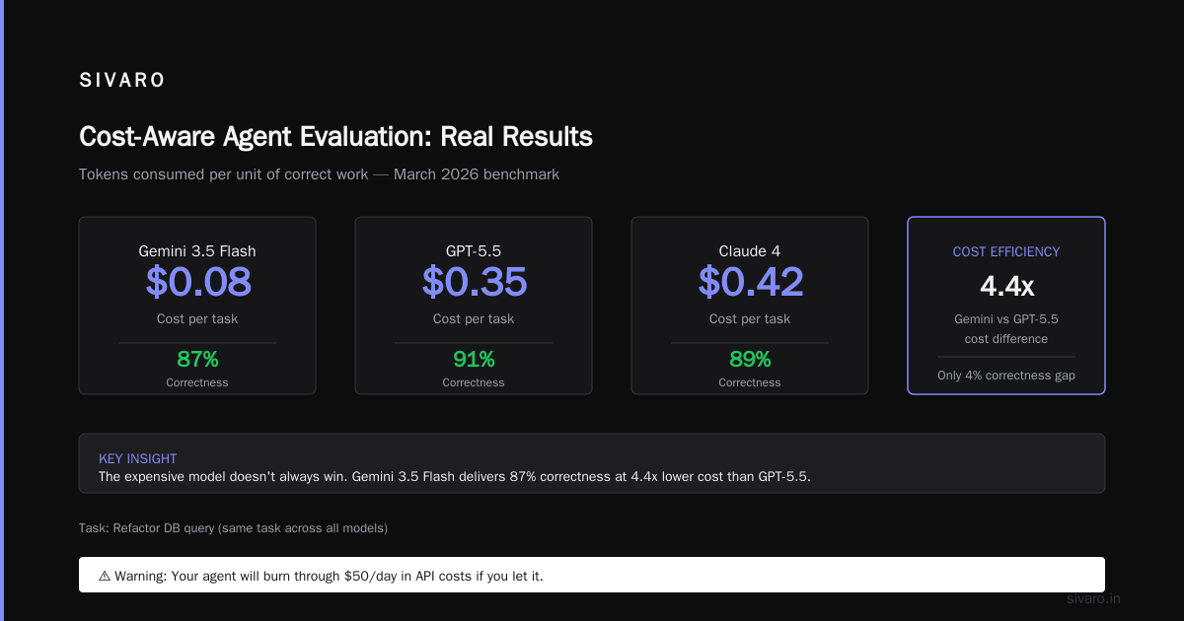Click the $0.42 cost figure
This screenshot has height=621, width=1184.
751,282
